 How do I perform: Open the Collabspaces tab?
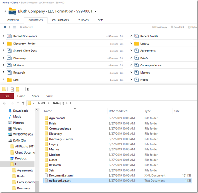pyautogui.click(x=60, y=20)
